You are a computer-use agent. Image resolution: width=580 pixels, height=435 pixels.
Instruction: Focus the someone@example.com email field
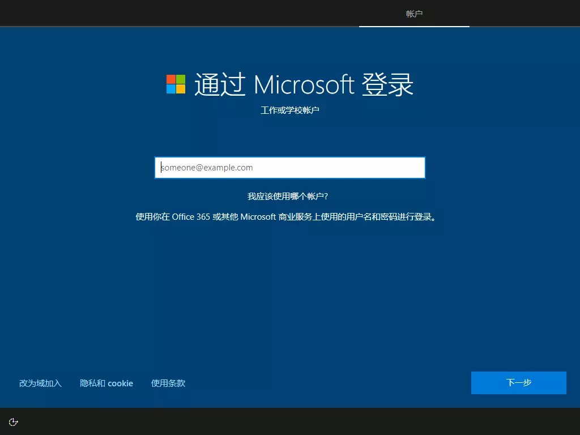pyautogui.click(x=289, y=168)
